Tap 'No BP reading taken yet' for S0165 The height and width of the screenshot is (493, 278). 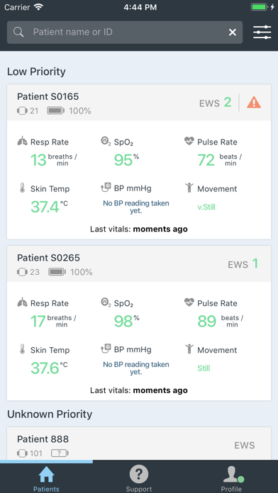[136, 207]
